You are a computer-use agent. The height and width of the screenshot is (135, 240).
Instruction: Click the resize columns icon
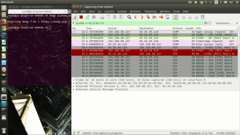(x=202, y=17)
